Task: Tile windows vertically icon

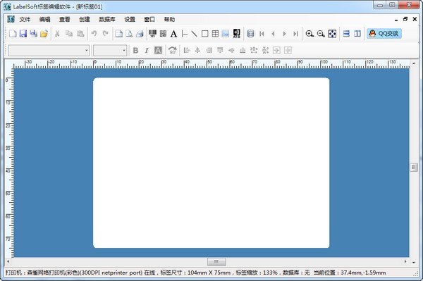Action: click(357, 34)
